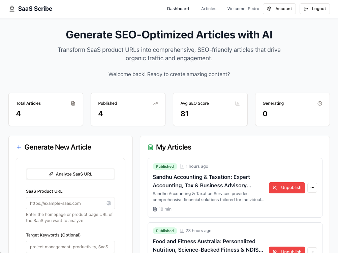Viewport: 338px width, 253px height.
Task: Click the bar chart icon in Avg SEO Score card
Action: 238,103
